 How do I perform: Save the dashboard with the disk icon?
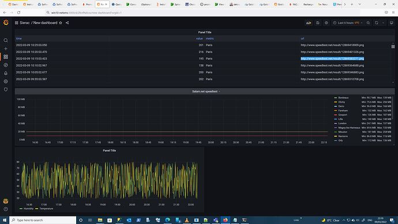318,23
